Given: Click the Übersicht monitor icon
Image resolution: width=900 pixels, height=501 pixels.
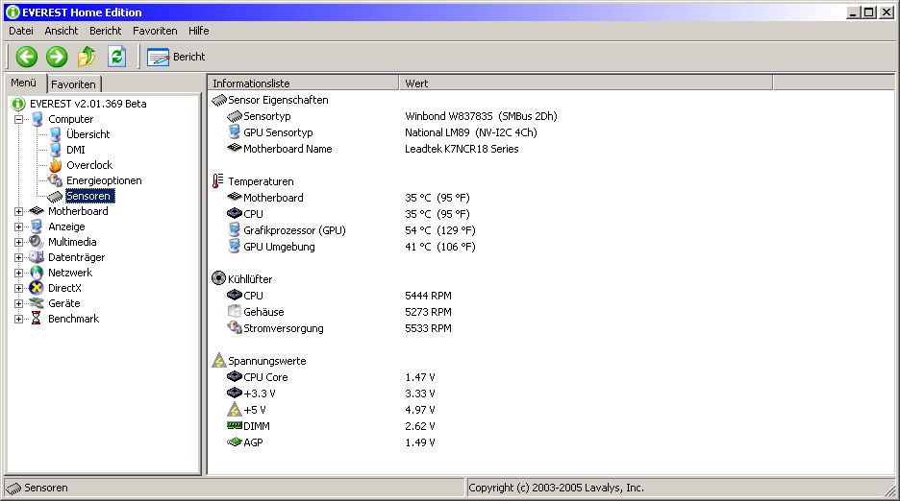Looking at the screenshot, I should point(56,134).
